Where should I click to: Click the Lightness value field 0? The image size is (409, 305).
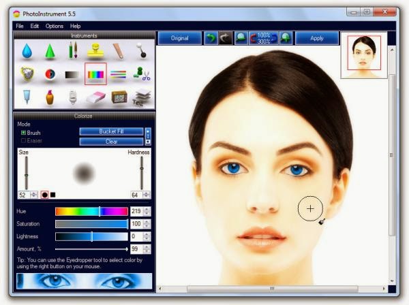136,236
